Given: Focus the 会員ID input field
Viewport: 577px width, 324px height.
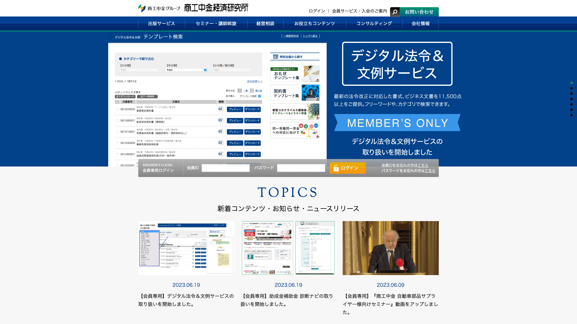Looking at the screenshot, I should 225,168.
